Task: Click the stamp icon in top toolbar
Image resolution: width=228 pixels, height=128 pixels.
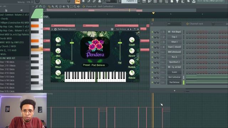Action: tap(100, 1)
